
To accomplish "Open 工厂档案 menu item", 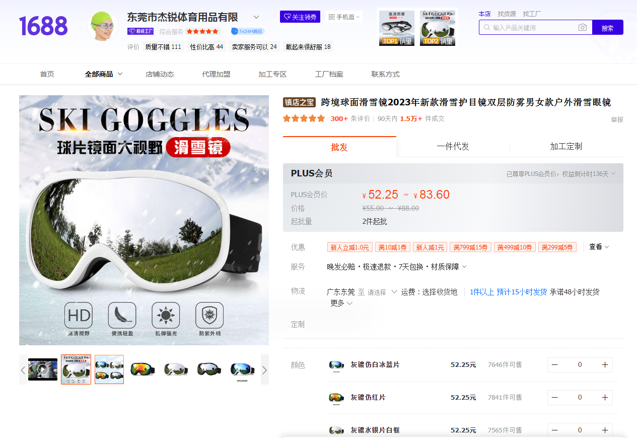I will [329, 74].
